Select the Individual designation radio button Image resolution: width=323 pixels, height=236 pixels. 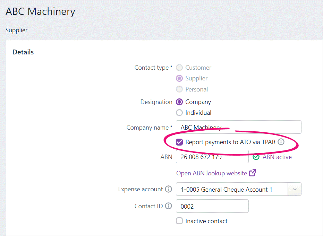[179, 113]
